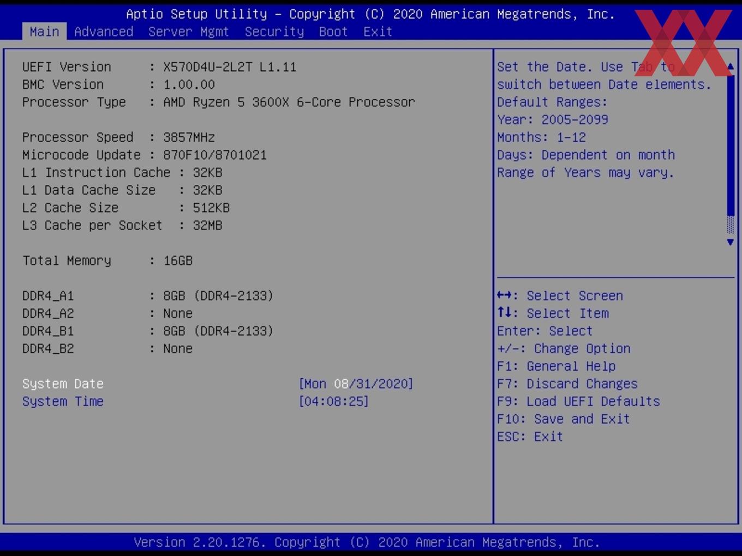Open the Advanced tab
This screenshot has width=742, height=556.
click(x=104, y=32)
